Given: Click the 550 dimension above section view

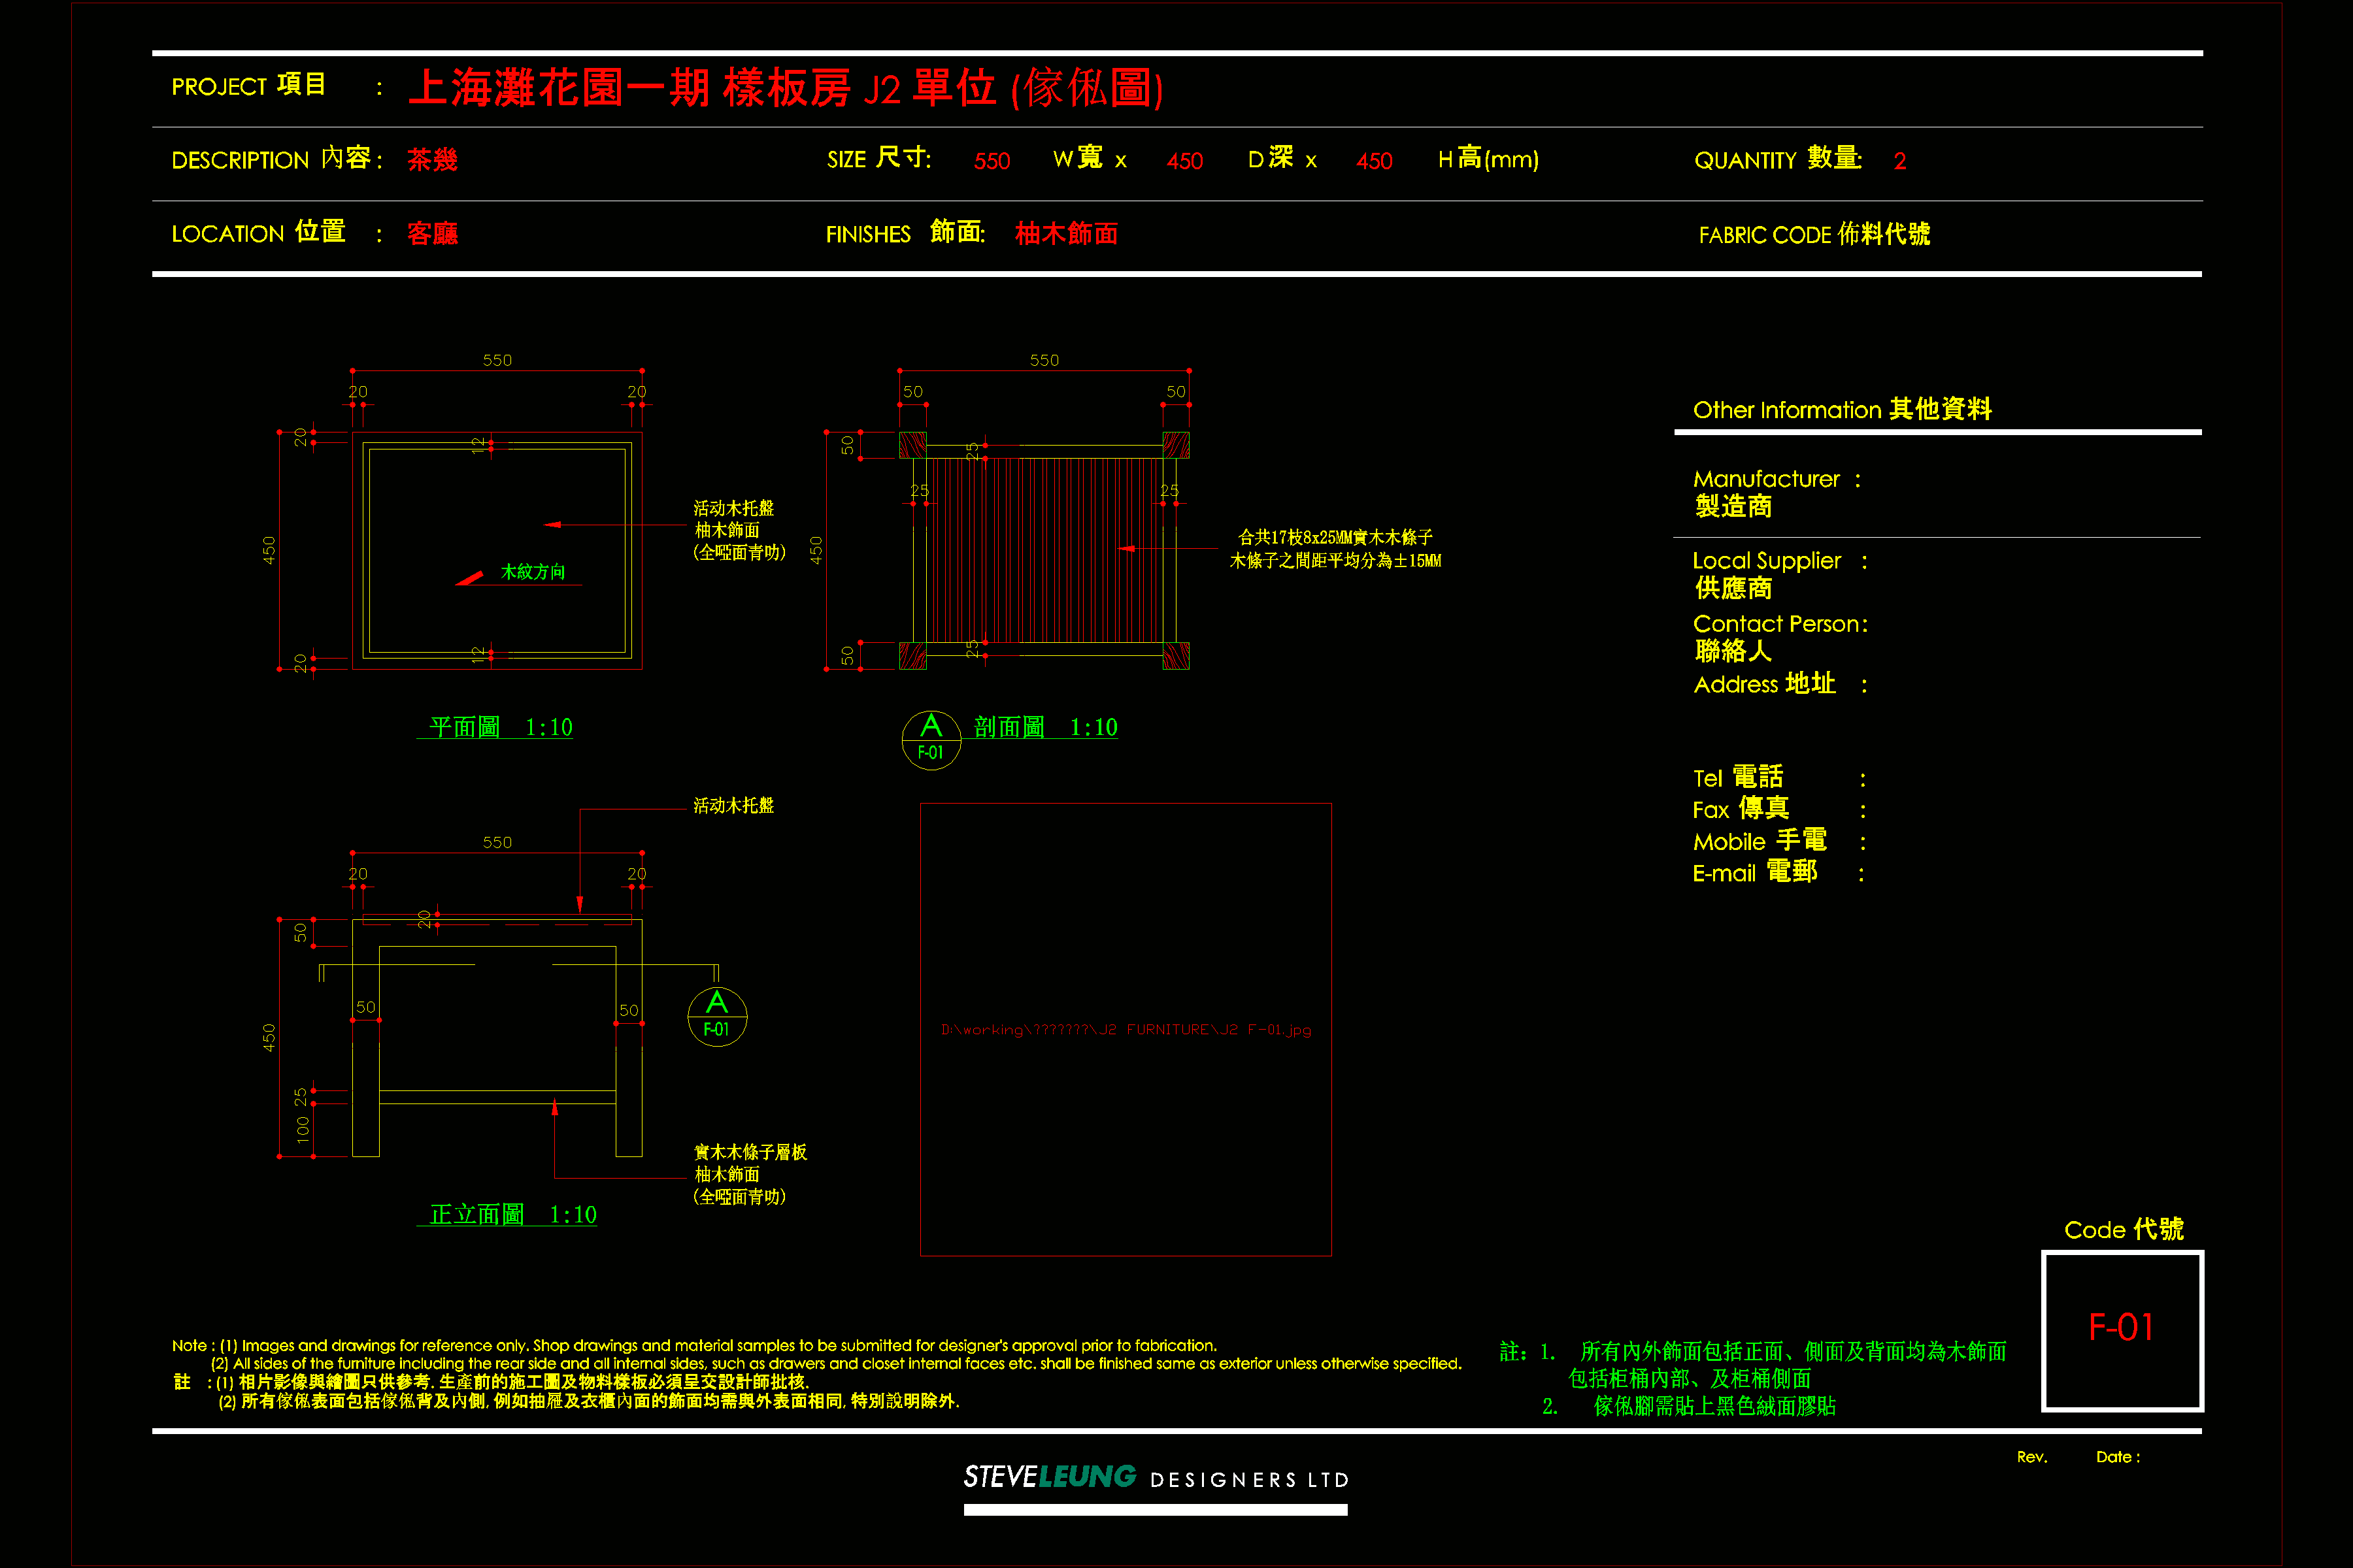Looking at the screenshot, I should pos(1044,360).
